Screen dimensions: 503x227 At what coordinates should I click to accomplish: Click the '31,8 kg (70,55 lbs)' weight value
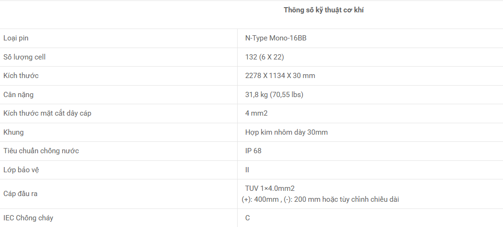coord(274,95)
